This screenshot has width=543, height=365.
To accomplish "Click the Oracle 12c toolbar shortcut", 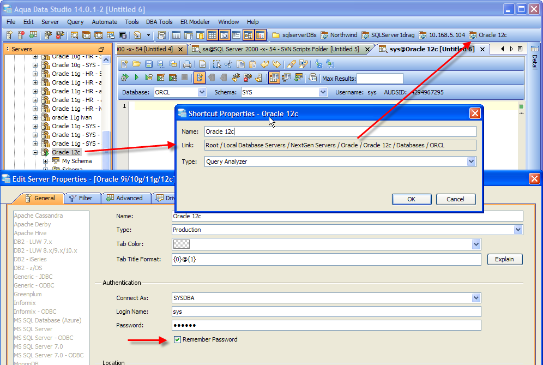I will click(487, 35).
